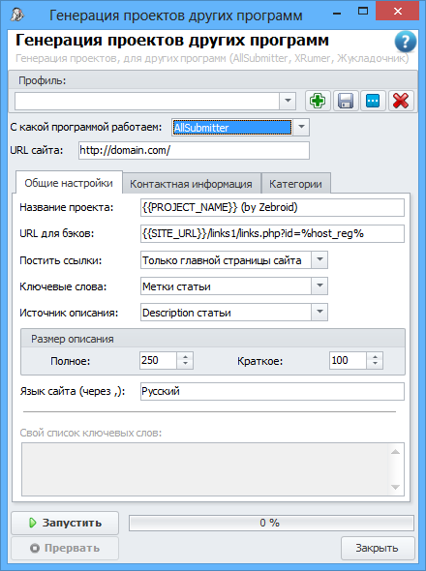This screenshot has height=571, width=426.
Task: Delete profile with red X icon
Action: [401, 101]
